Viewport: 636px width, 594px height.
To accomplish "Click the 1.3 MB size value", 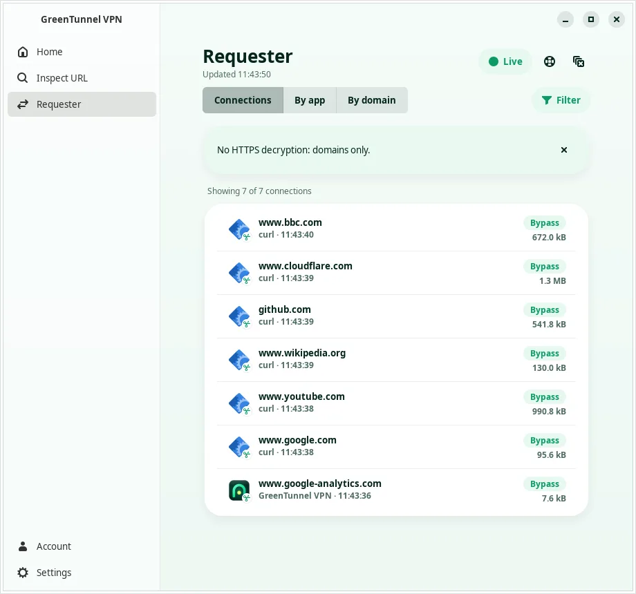I will [x=552, y=281].
